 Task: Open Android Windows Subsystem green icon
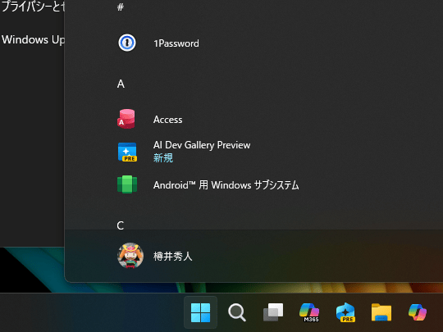[x=127, y=184]
